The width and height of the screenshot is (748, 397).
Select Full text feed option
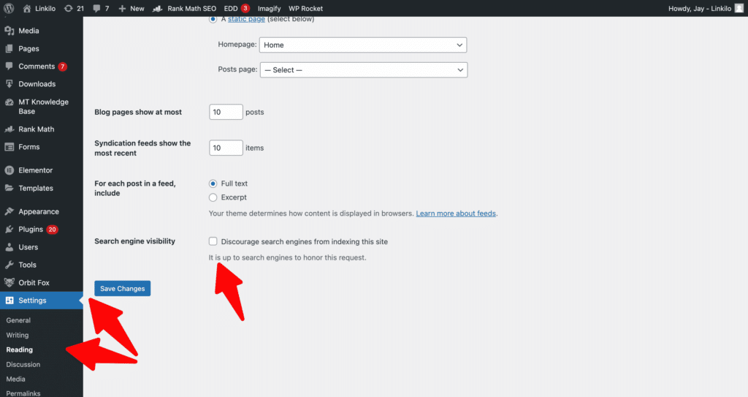click(213, 184)
